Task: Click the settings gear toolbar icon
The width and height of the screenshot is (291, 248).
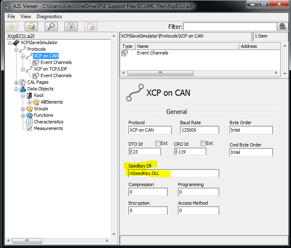Action: [x=71, y=26]
